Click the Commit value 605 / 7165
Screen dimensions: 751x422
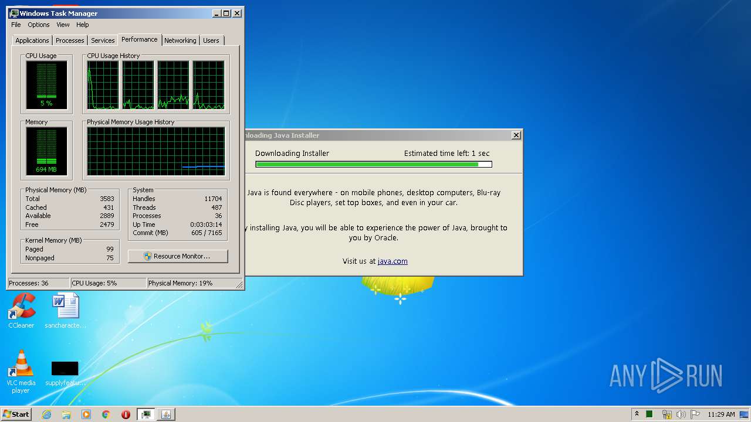tap(207, 233)
